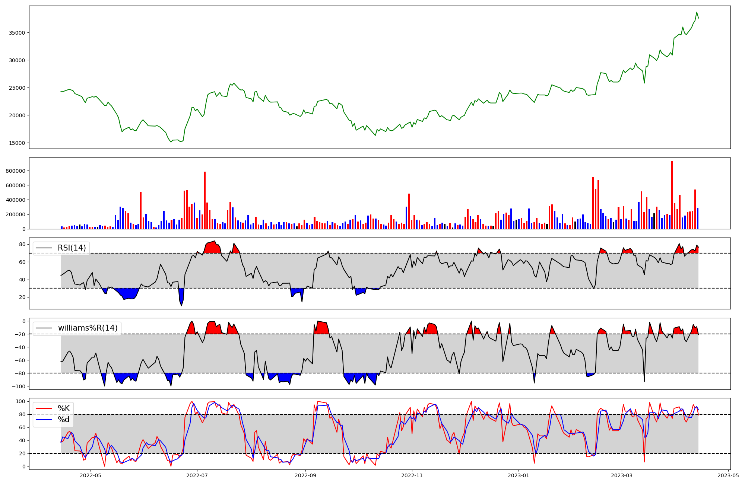Image resolution: width=745 pixels, height=484 pixels.
Task: Click the price line's highest peak
Action: coord(697,12)
